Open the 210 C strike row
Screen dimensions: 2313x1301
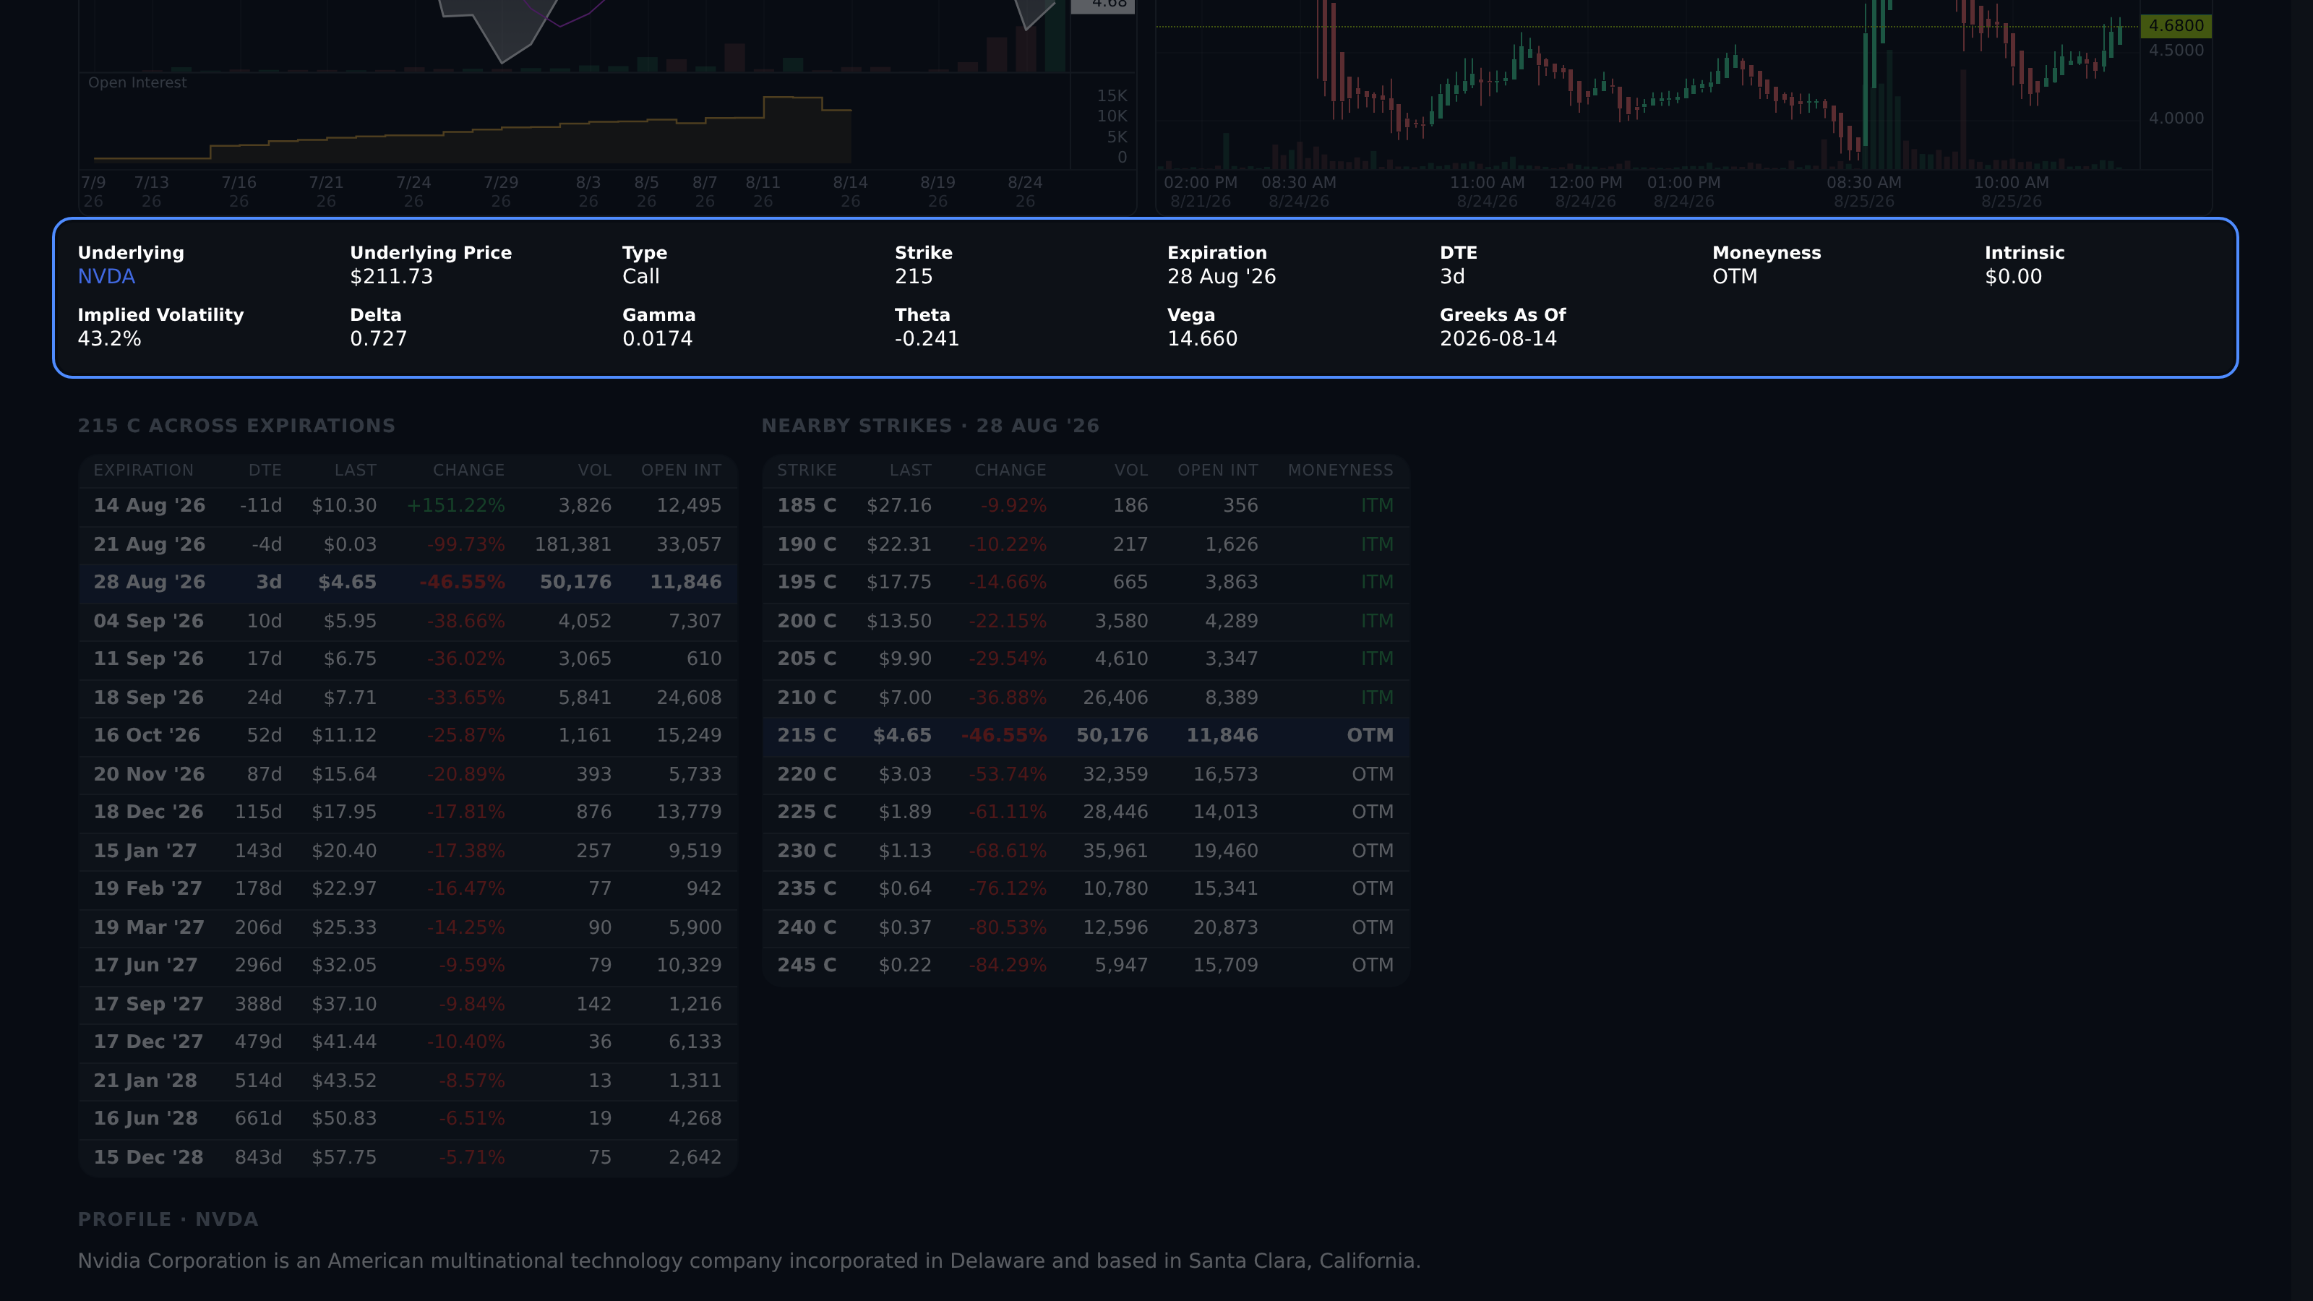1086,697
